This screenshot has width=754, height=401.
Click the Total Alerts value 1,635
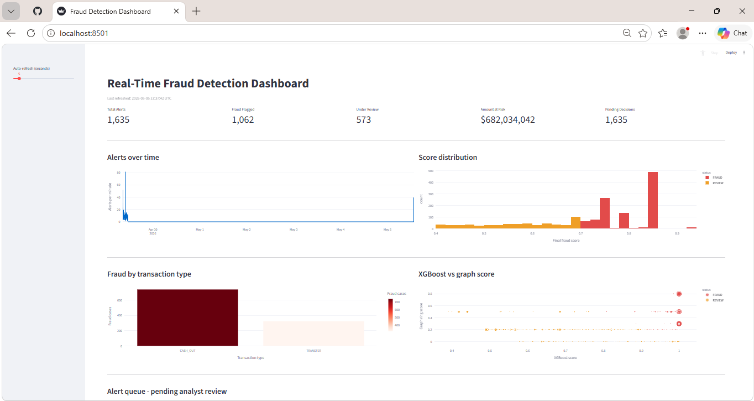pos(118,119)
